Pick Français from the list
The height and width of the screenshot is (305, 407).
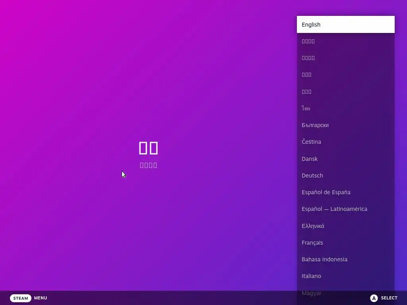[345, 243]
